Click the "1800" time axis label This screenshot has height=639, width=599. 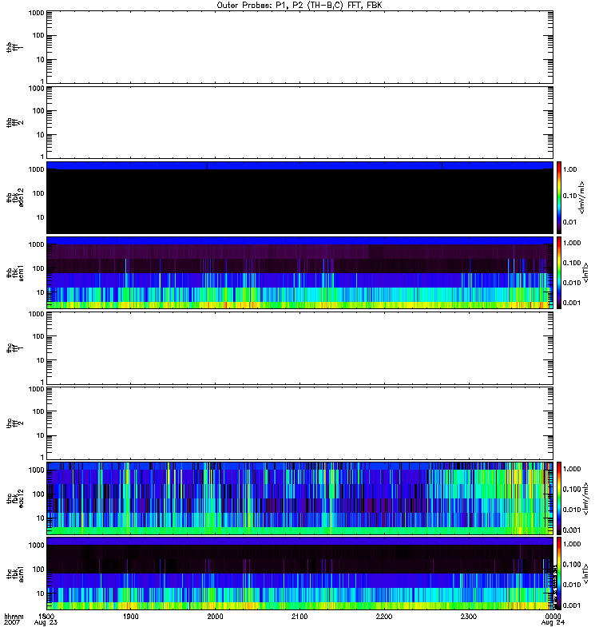point(46,616)
